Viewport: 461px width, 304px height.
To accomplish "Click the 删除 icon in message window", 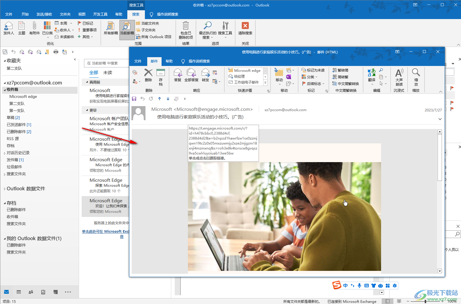I will (148, 75).
